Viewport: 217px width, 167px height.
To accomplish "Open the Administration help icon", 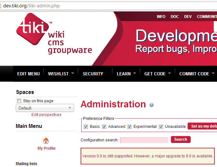I will 152,105.
